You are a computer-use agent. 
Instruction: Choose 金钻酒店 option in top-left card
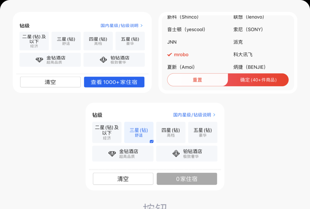pyautogui.click(x=50, y=60)
